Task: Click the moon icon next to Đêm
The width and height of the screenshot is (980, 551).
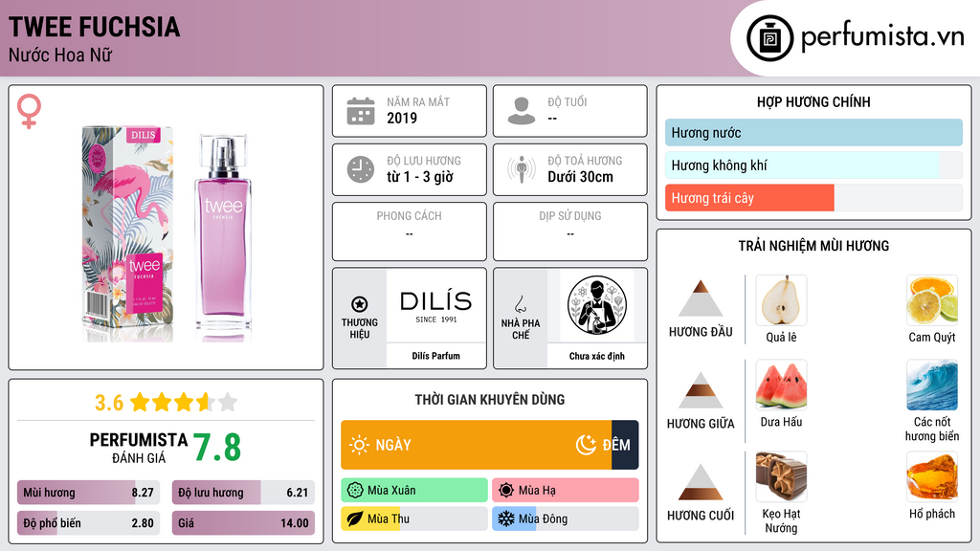Action: point(586,445)
